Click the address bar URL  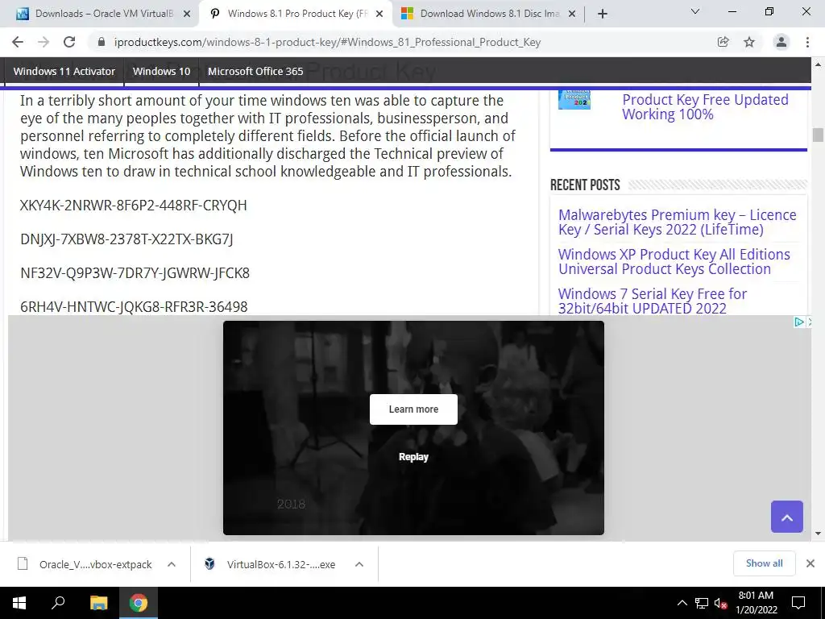coord(327,42)
